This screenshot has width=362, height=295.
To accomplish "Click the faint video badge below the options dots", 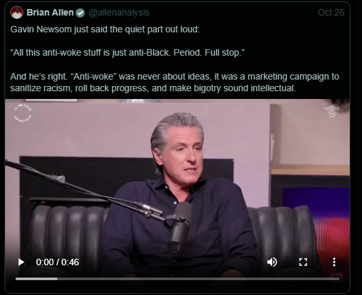I will coord(336,277).
